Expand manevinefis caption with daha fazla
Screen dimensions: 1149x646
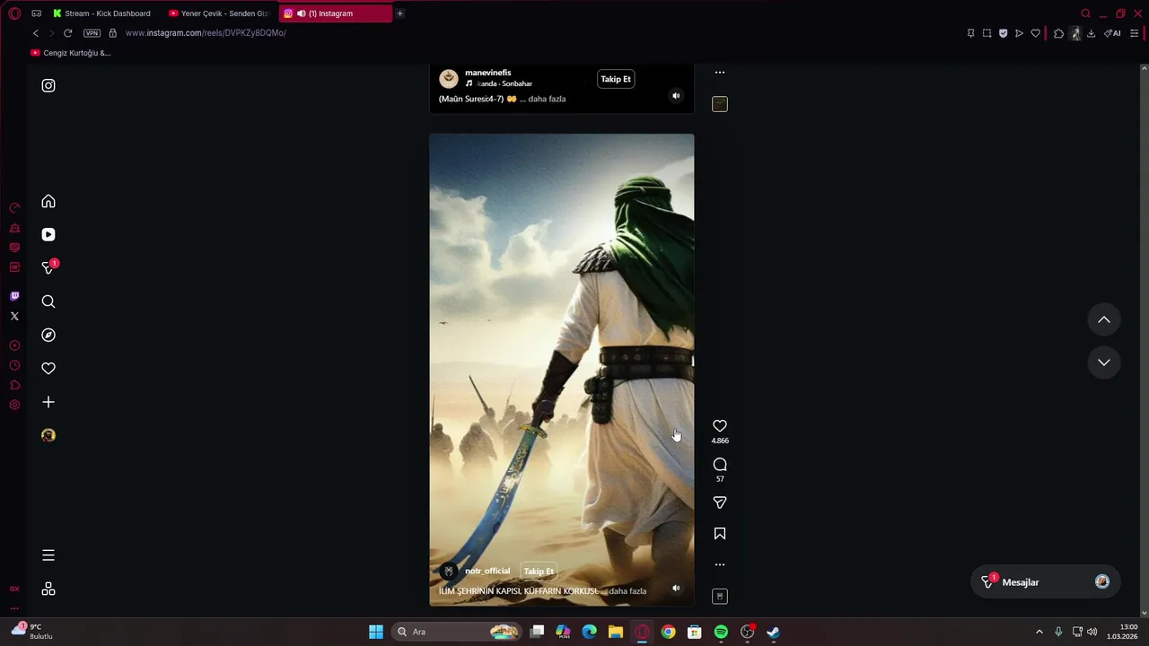coord(547,100)
